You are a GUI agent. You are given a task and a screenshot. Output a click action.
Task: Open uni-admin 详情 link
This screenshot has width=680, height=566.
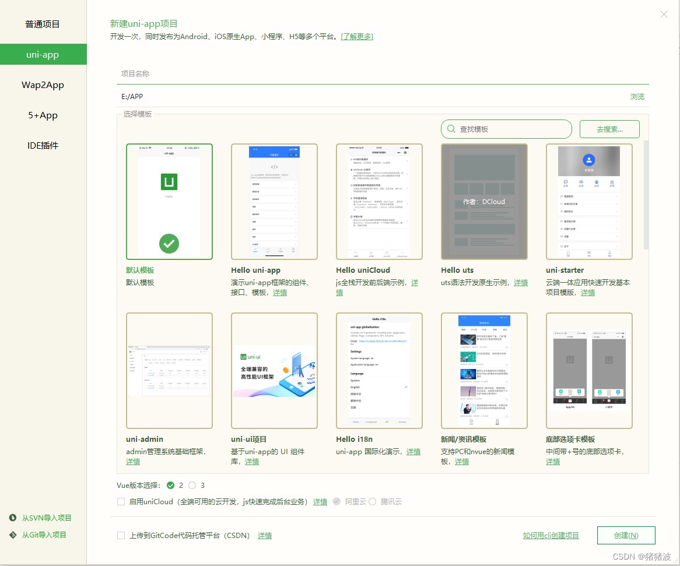[133, 462]
